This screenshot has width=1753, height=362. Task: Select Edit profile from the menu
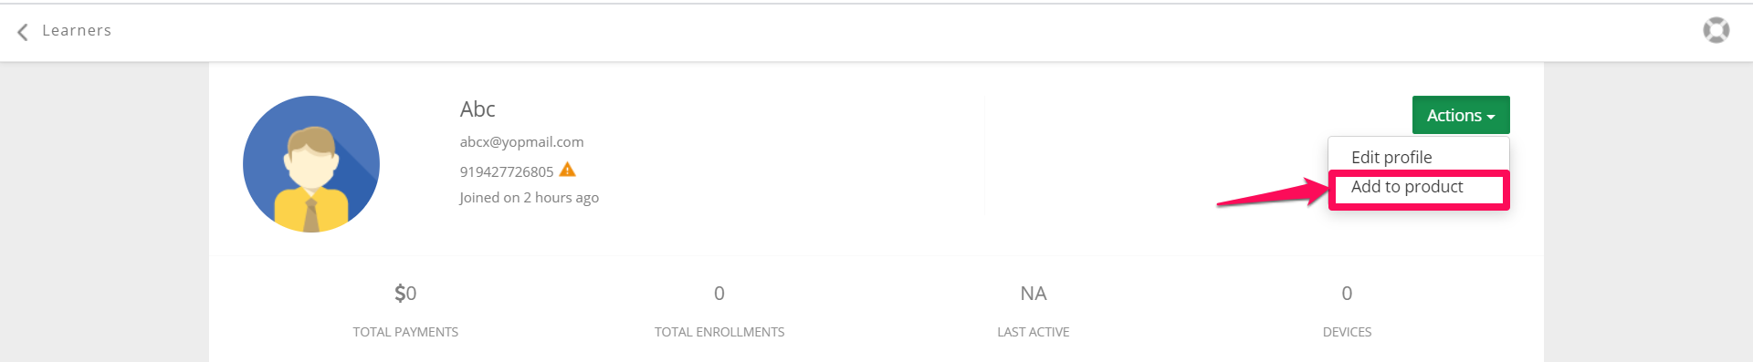[1391, 157]
